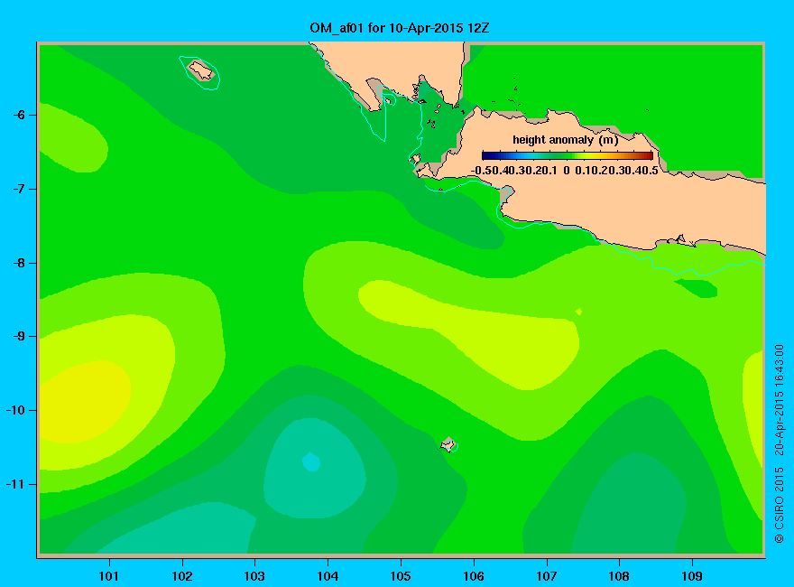Click the height anomaly color bar
This screenshot has width=794, height=587.
pyautogui.click(x=568, y=155)
